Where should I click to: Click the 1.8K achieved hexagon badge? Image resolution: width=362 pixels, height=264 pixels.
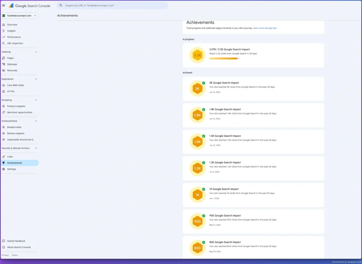click(197, 115)
